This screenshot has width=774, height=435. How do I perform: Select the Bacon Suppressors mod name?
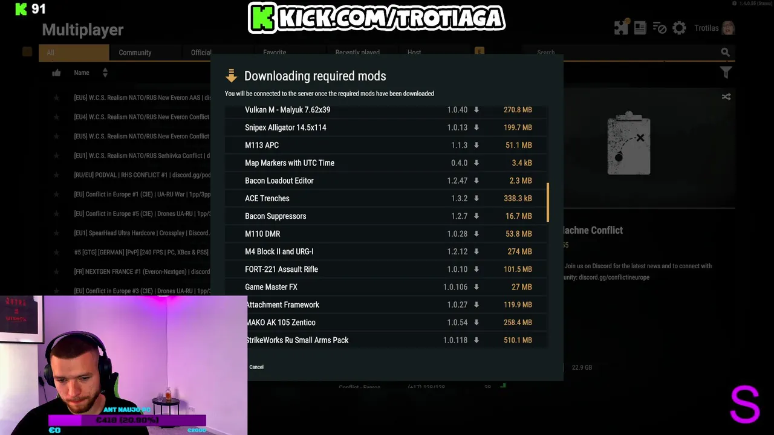[x=276, y=216]
